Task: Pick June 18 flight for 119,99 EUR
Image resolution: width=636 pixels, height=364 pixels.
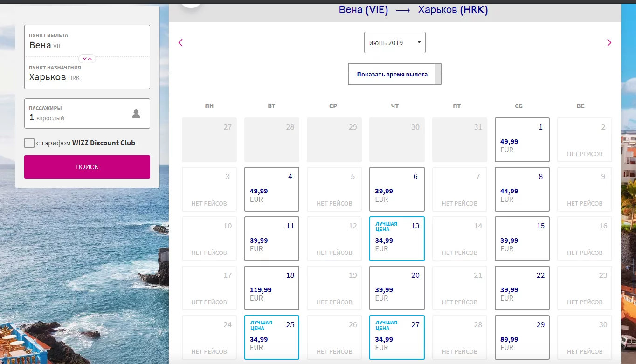Action: (272, 288)
